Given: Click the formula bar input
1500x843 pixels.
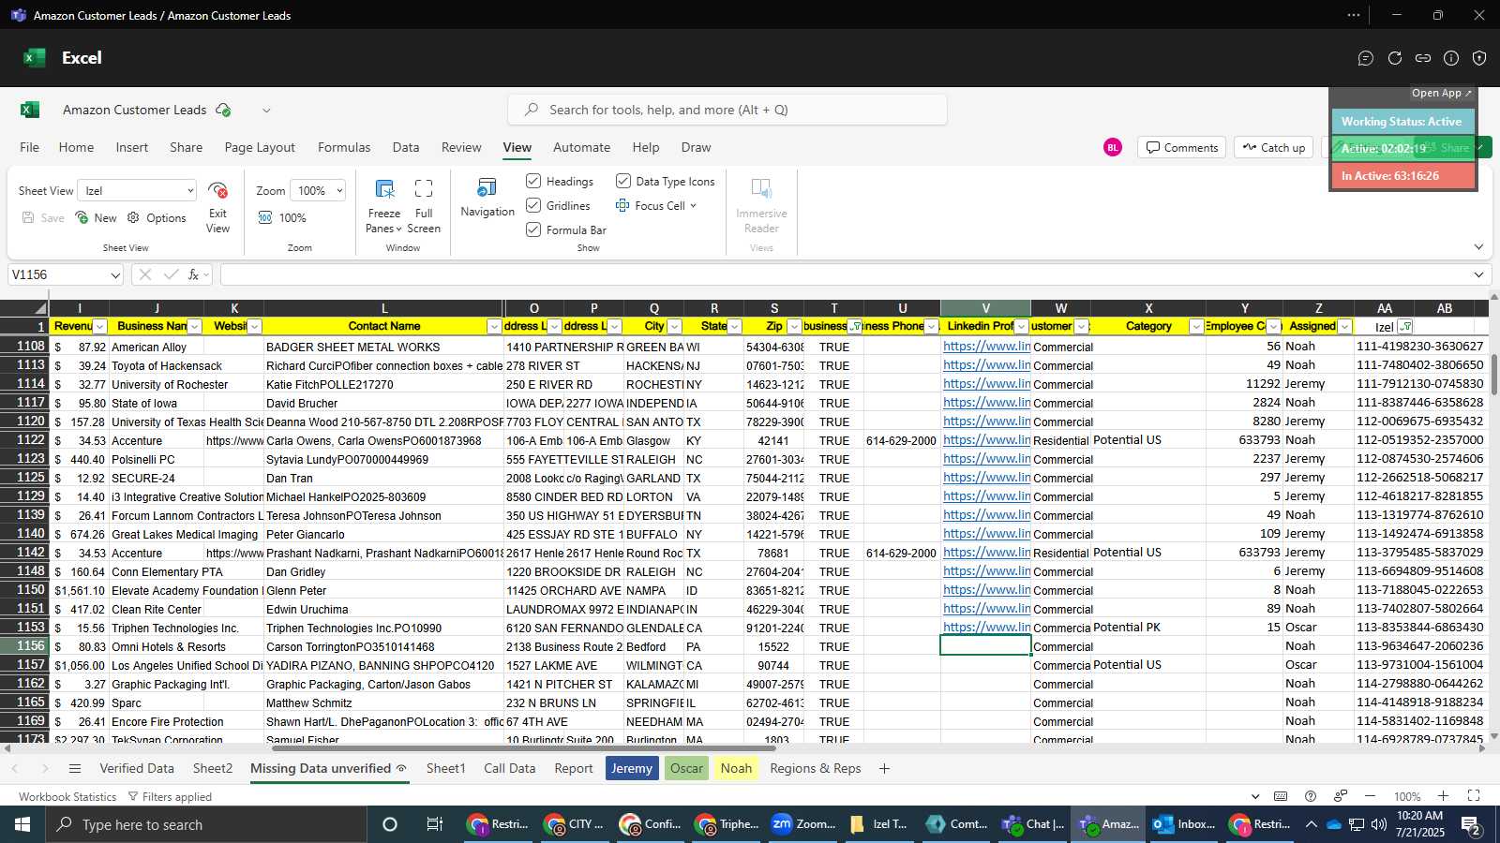Looking at the screenshot, I should 844,274.
